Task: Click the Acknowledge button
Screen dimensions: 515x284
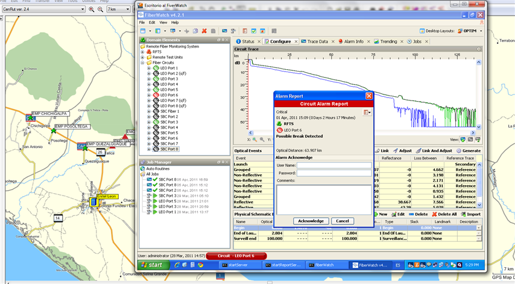Action: 311,221
